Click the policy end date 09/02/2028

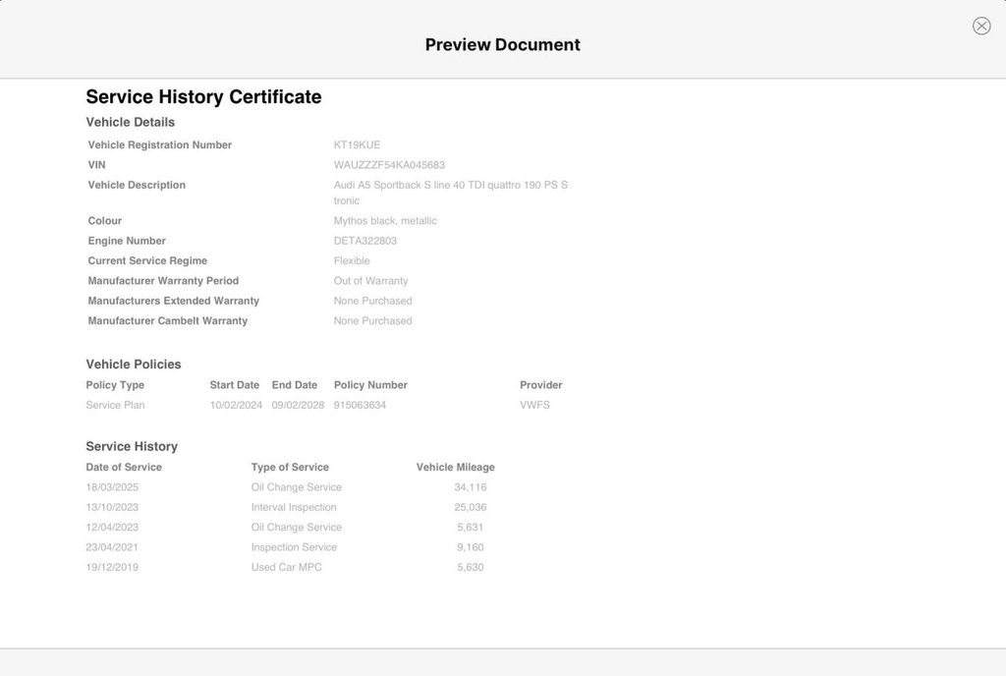tap(298, 406)
